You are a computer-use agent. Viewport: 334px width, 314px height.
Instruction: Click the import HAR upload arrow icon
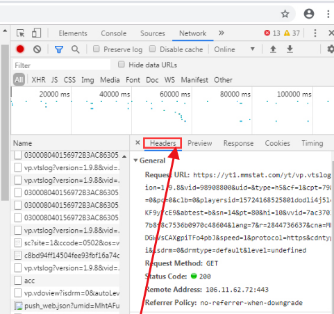[x=273, y=49]
